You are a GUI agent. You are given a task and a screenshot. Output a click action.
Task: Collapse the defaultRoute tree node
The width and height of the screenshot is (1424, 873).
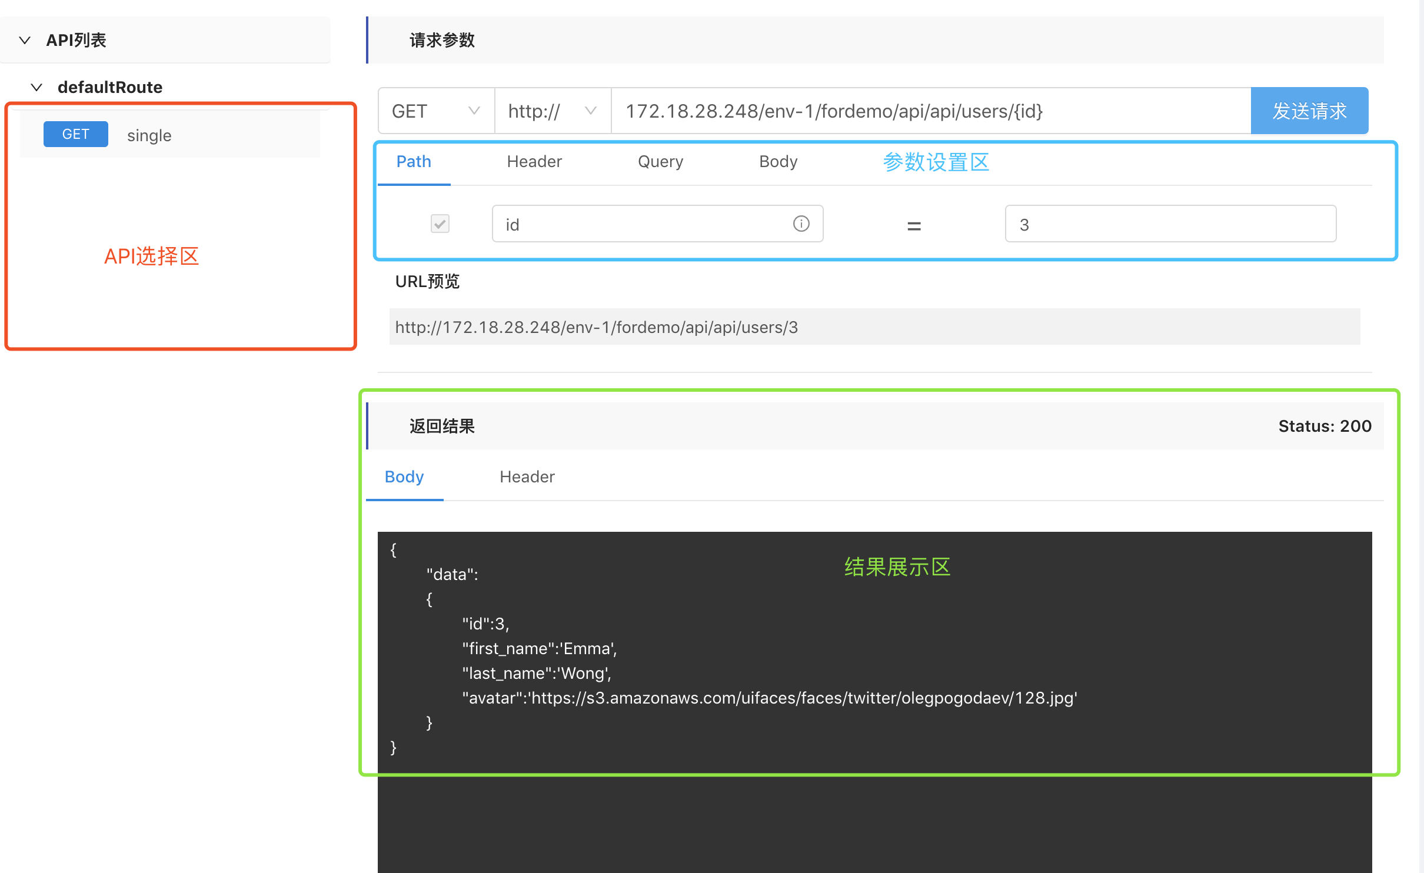(36, 87)
